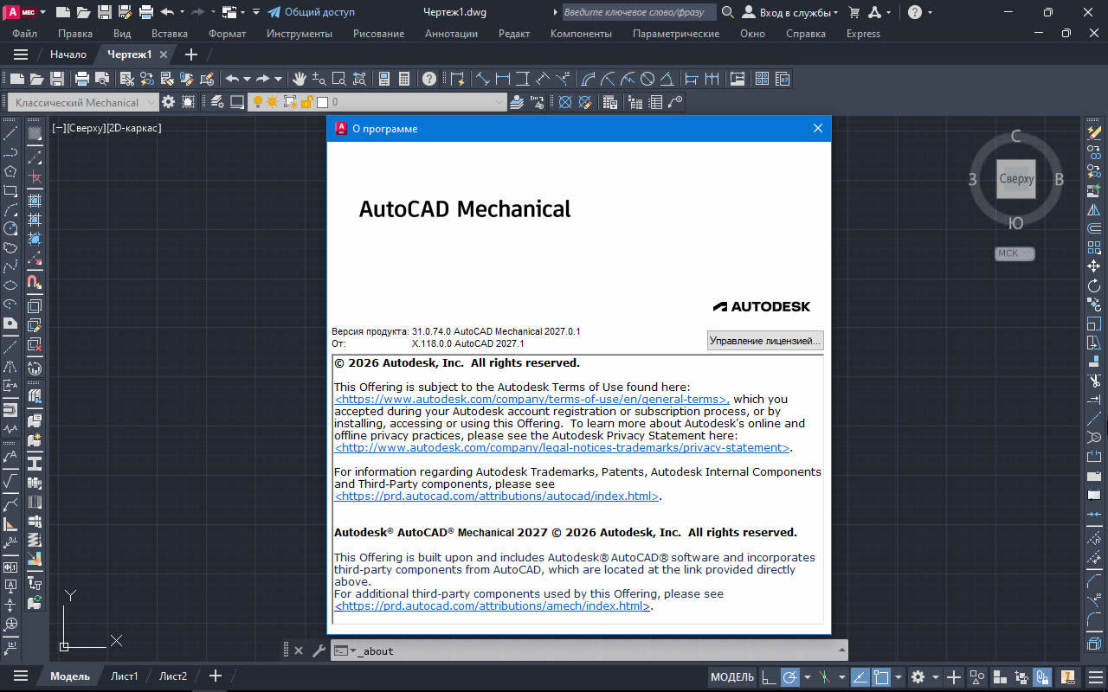The height and width of the screenshot is (692, 1108).
Task: Toggle polar tracking in the status bar
Action: pyautogui.click(x=790, y=676)
